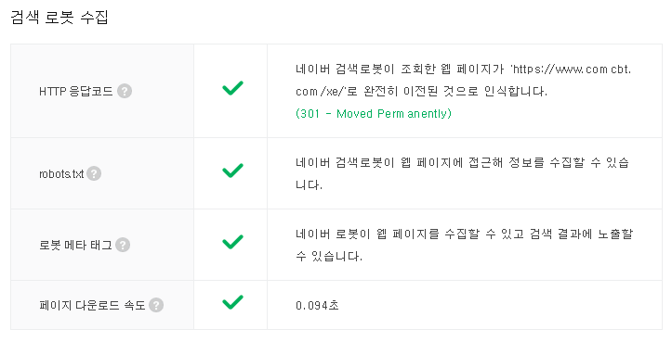
Task: Click the help icon next to robots.txt
Action: click(94, 173)
